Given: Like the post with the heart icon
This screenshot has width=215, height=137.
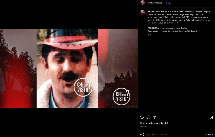Looking at the screenshot, I should point(142,117).
